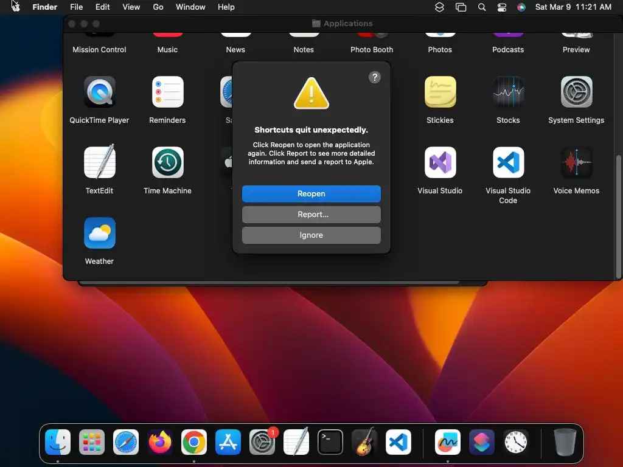Click Reopen in the crash dialog
The height and width of the screenshot is (467, 623).
pos(311,194)
